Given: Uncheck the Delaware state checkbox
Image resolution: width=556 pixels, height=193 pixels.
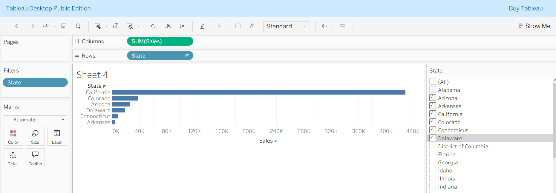Looking at the screenshot, I should click(x=433, y=138).
